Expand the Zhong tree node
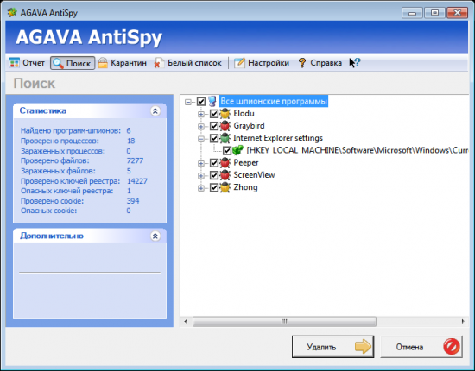Screen dimensions: 475x371 coord(201,188)
